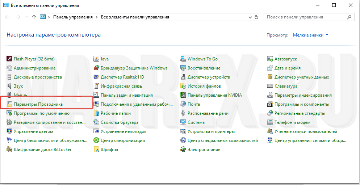
Task: Open the Программы по умолчанию icon
Action: point(9,113)
